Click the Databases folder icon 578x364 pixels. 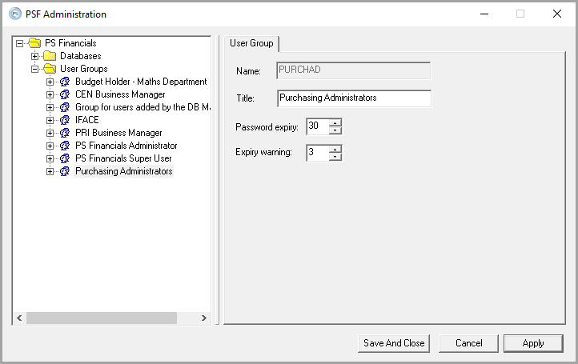tap(50, 56)
